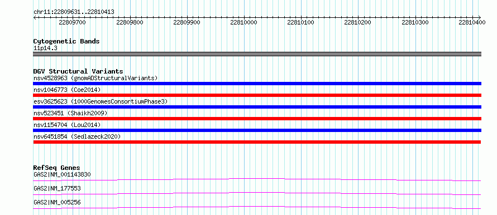Open variant nsv4528963 (gnomADStructuralVariants) label

pos(95,78)
